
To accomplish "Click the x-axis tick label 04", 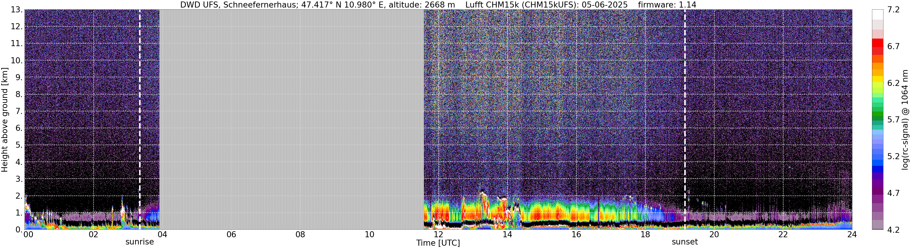I will [x=162, y=235].
